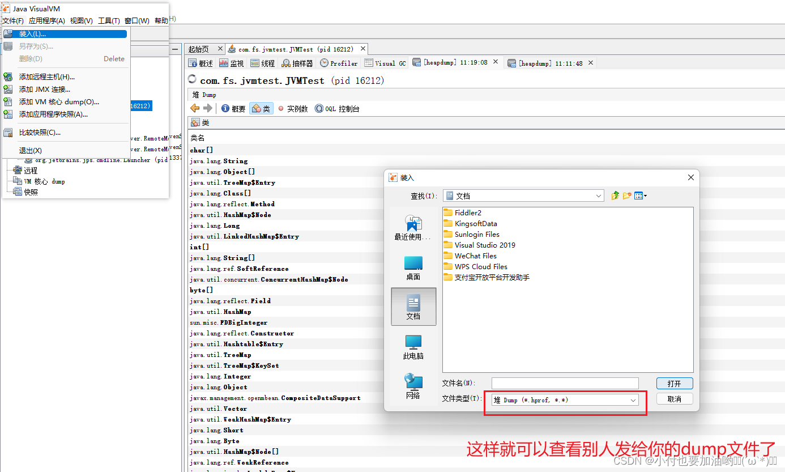Minimize the applications side panel
The height and width of the screenshot is (472, 785).
(x=176, y=49)
